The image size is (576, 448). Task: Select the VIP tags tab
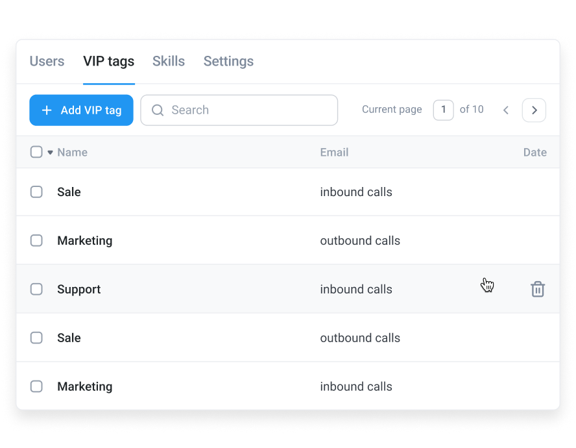(x=109, y=61)
